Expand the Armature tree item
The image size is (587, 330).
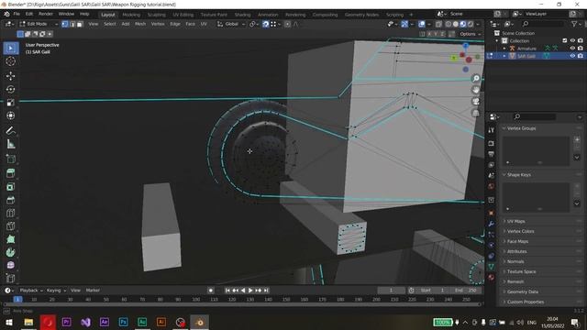(x=504, y=49)
